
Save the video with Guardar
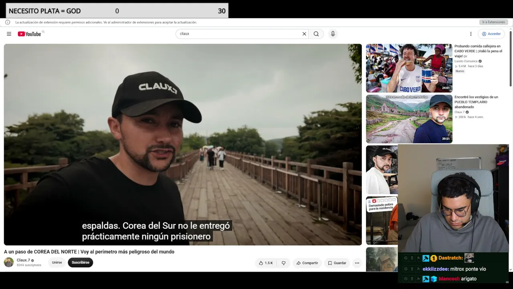point(337,263)
